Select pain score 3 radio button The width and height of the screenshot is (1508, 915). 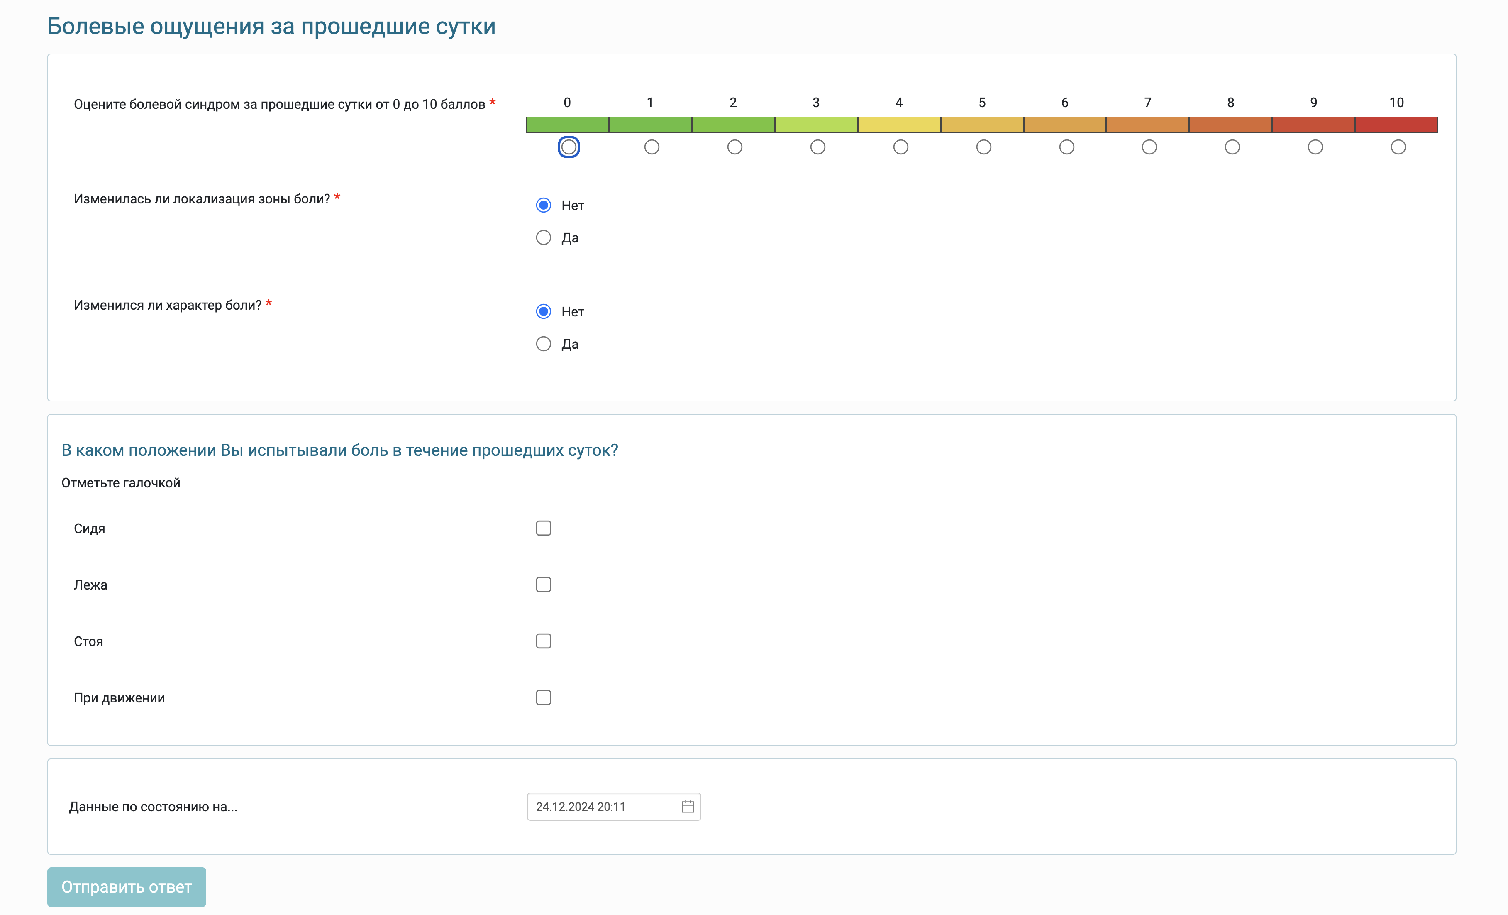pos(817,147)
